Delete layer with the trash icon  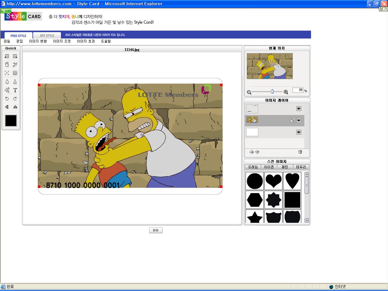(300, 152)
